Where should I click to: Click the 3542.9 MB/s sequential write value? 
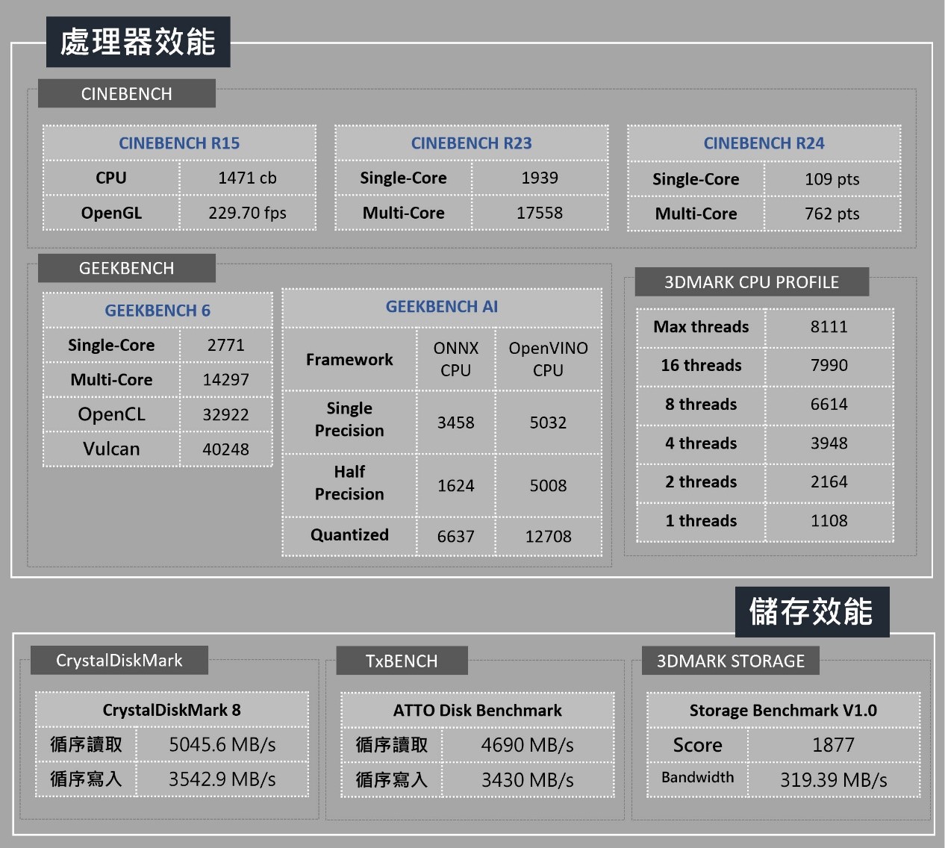pos(222,779)
